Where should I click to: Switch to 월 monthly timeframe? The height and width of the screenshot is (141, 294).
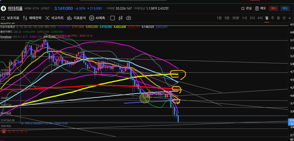(x=278, y=18)
